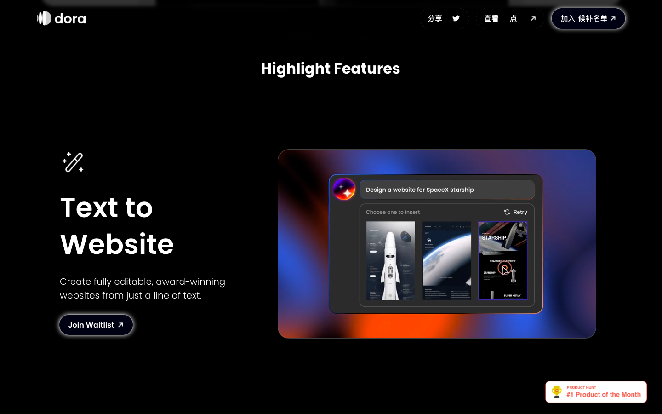The width and height of the screenshot is (662, 414).
Task: Click the magic wand icon
Action: pos(73,162)
